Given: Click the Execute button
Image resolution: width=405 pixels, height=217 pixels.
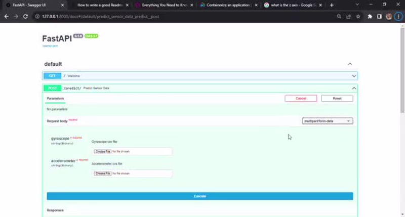Looking at the screenshot, I should point(200,196).
